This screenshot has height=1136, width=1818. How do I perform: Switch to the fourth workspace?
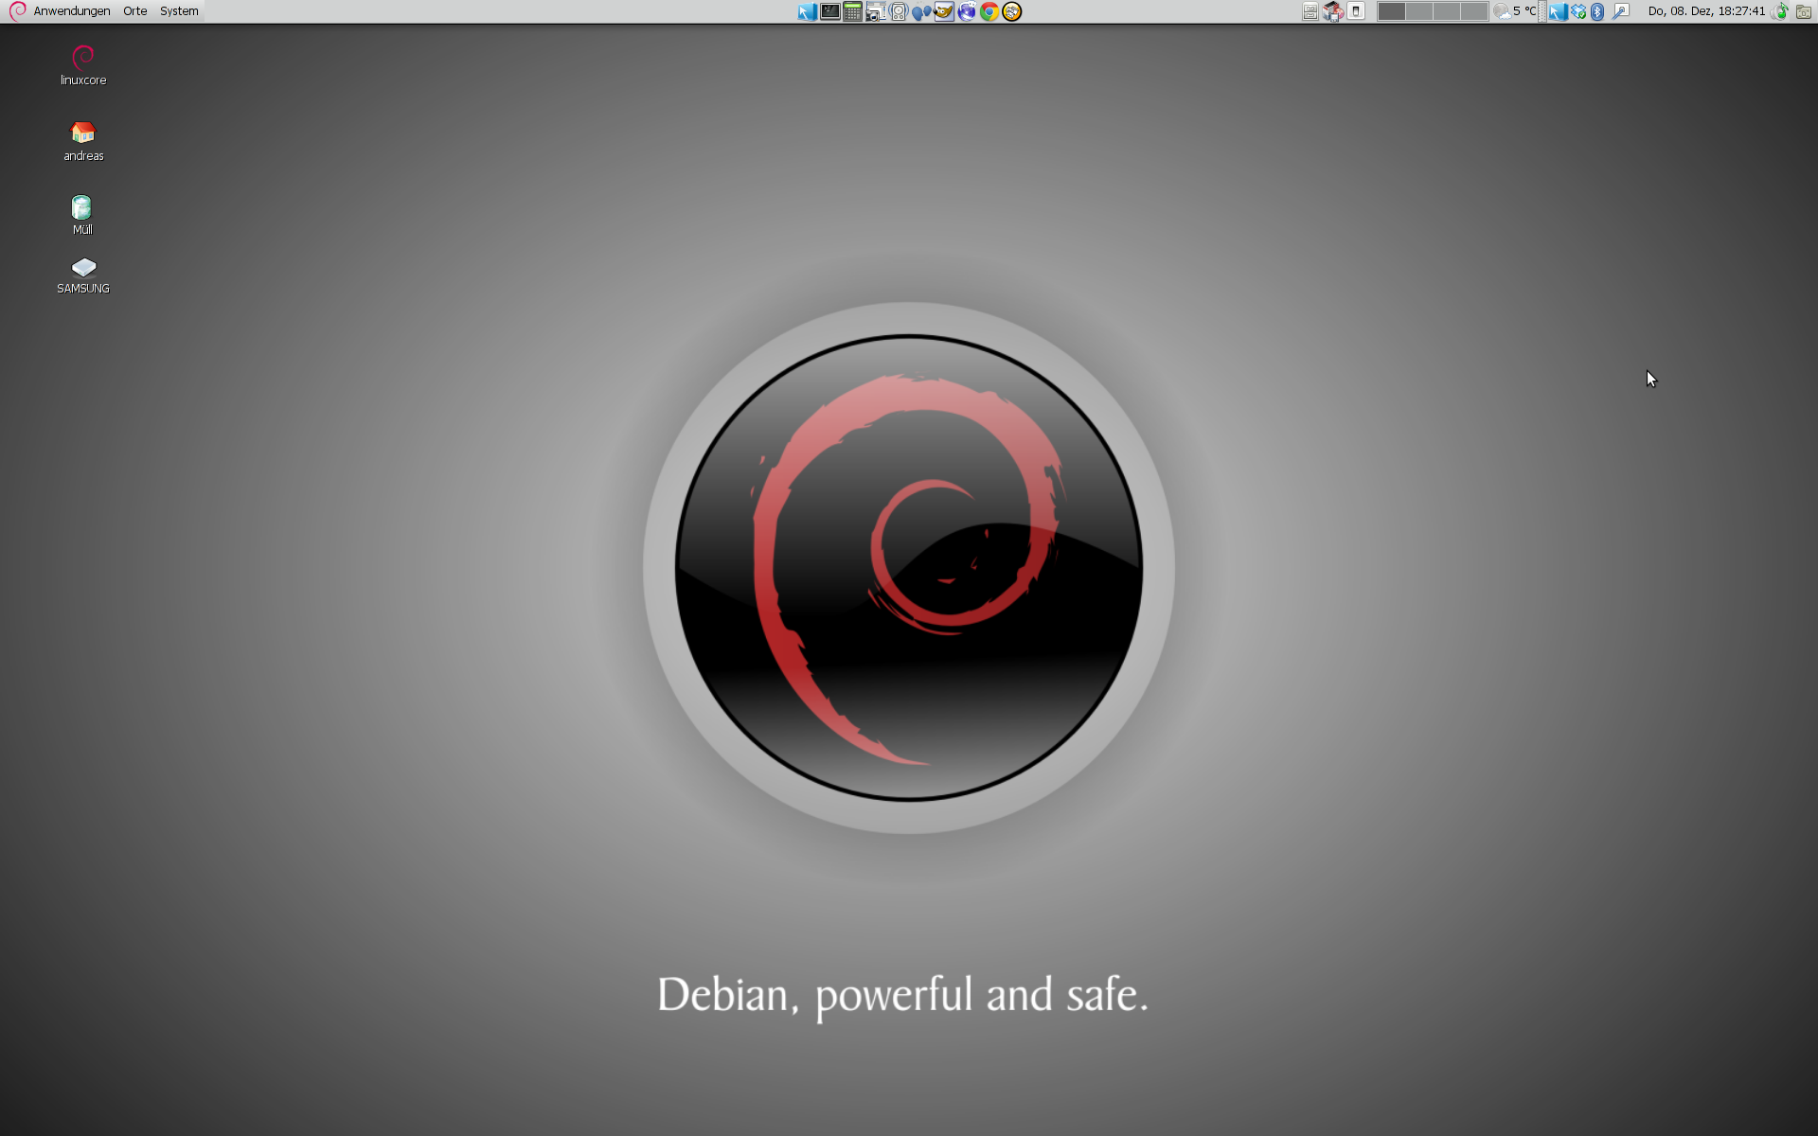1473,11
